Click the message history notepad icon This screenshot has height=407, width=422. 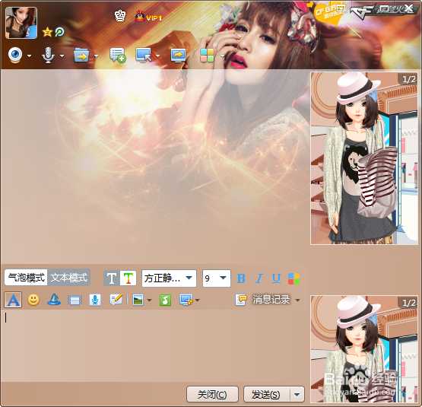pyautogui.click(x=241, y=300)
